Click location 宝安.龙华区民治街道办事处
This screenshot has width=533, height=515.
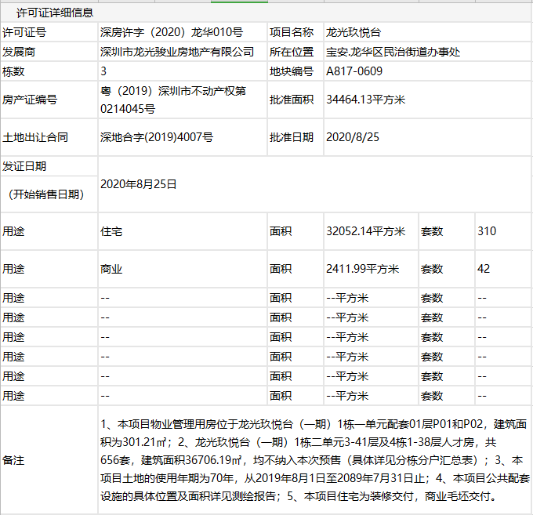pyautogui.click(x=393, y=52)
